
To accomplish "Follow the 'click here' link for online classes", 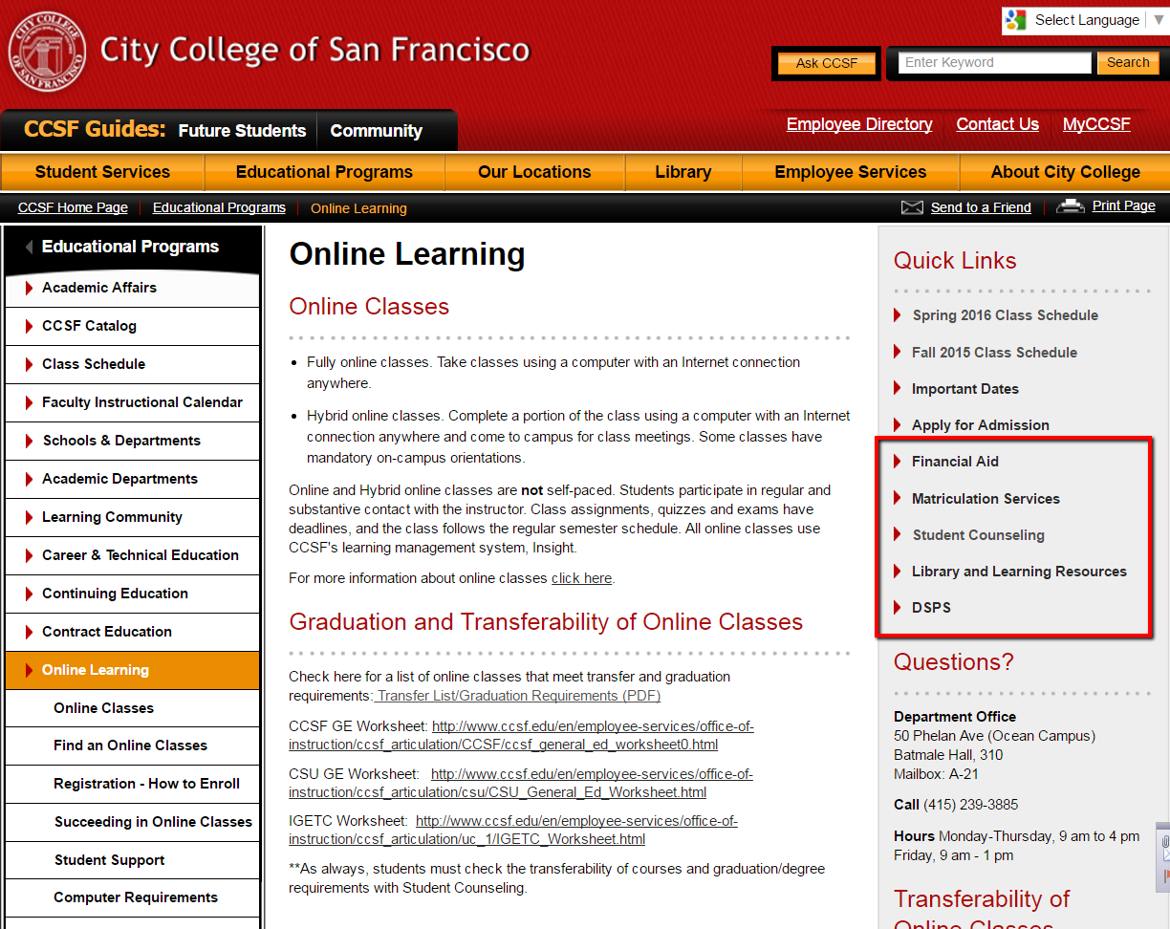I will pos(581,578).
